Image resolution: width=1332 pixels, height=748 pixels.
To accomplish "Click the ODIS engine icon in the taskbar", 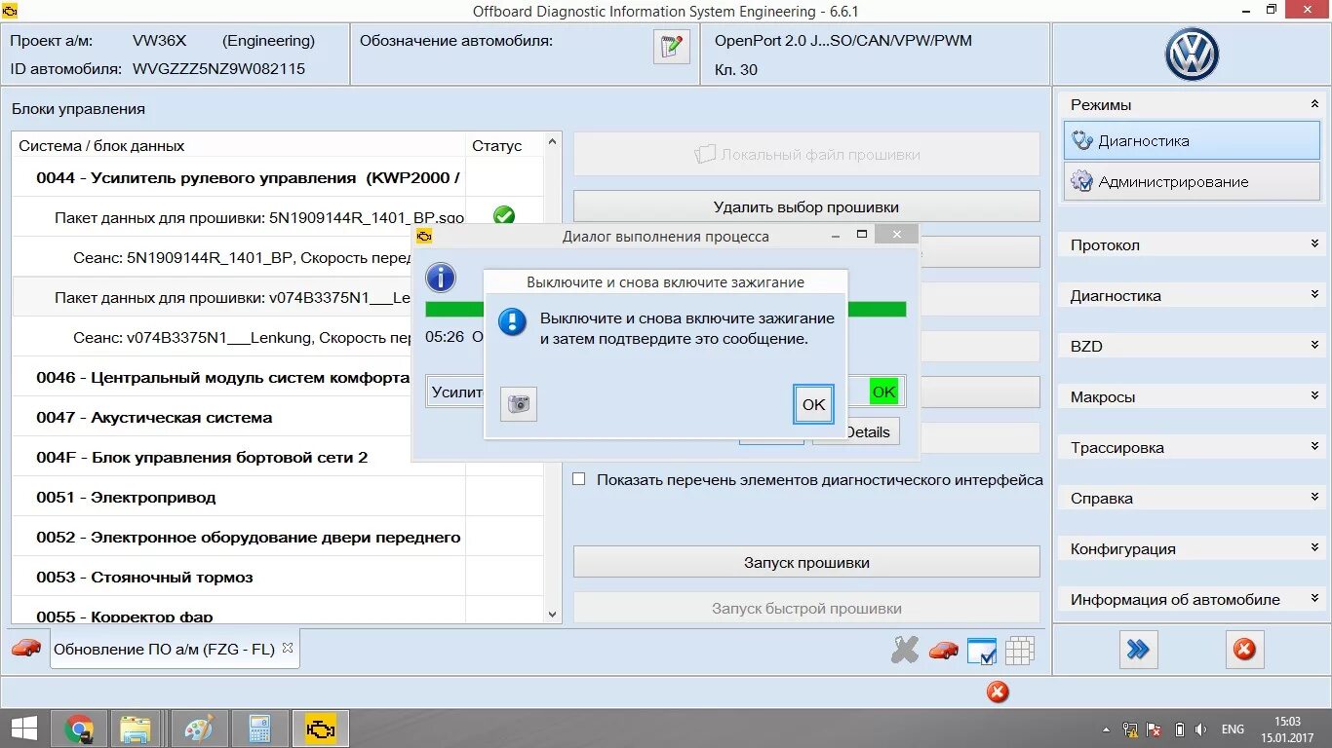I will [x=320, y=729].
